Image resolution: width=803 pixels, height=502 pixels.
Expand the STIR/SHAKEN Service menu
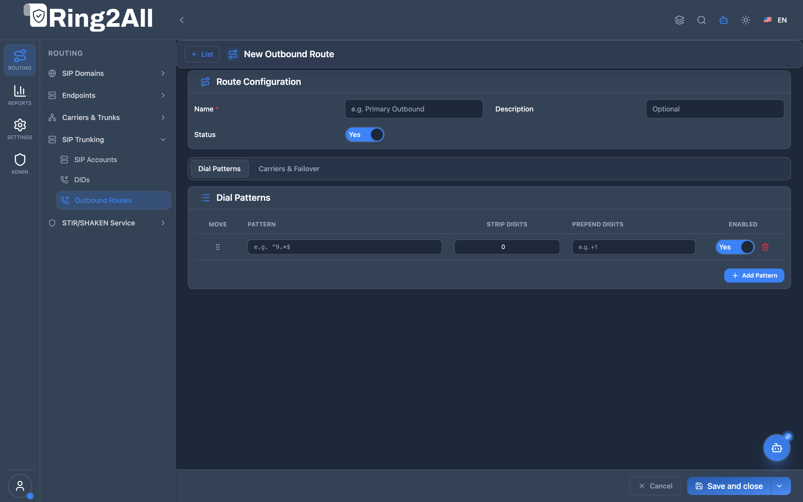click(x=107, y=223)
